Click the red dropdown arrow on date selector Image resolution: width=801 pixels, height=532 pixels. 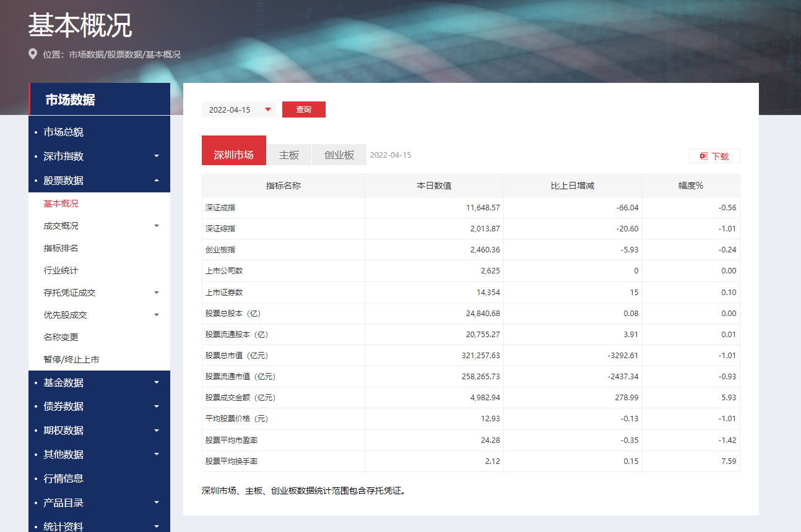(x=269, y=109)
